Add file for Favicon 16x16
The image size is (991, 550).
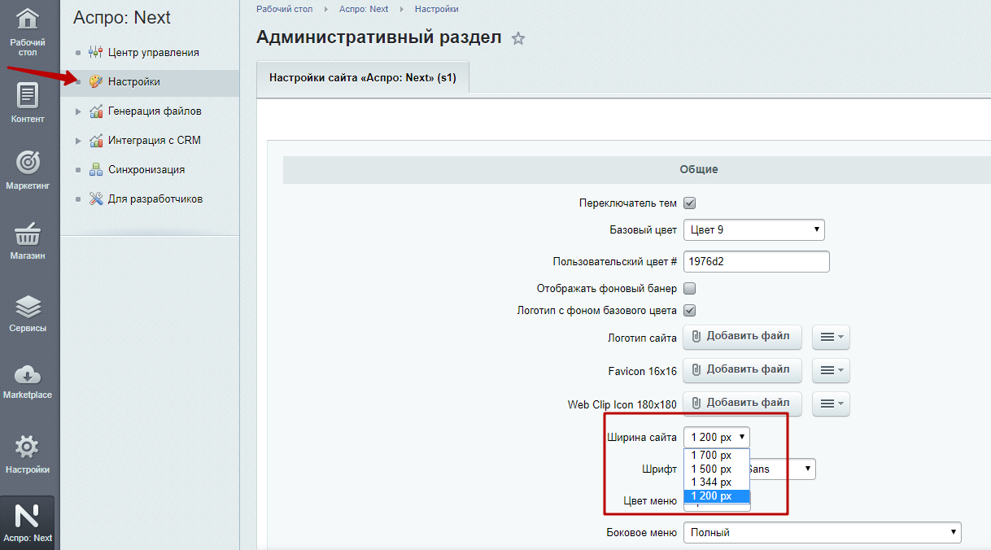tap(742, 369)
